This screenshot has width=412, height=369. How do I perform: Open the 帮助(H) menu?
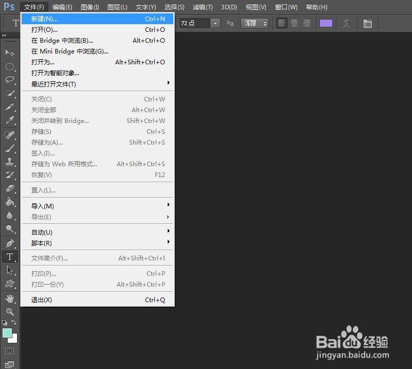coord(317,7)
